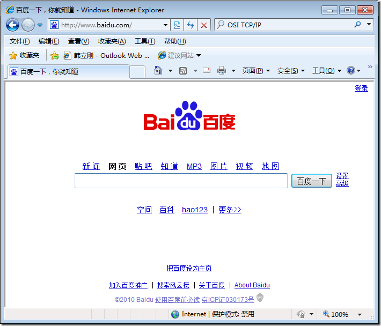Open the 加入百度推广 link
This screenshot has height=326, width=381.
tap(128, 285)
